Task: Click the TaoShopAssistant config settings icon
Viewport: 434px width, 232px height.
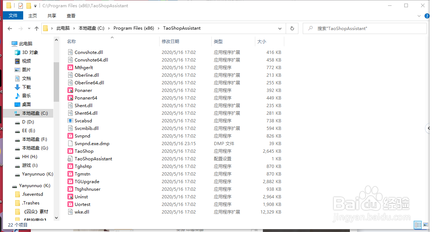Action: pos(70,159)
